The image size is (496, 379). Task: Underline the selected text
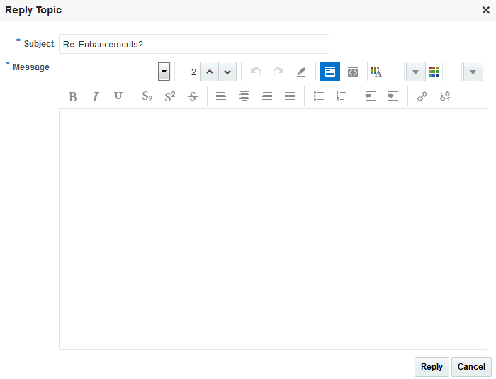pos(118,96)
